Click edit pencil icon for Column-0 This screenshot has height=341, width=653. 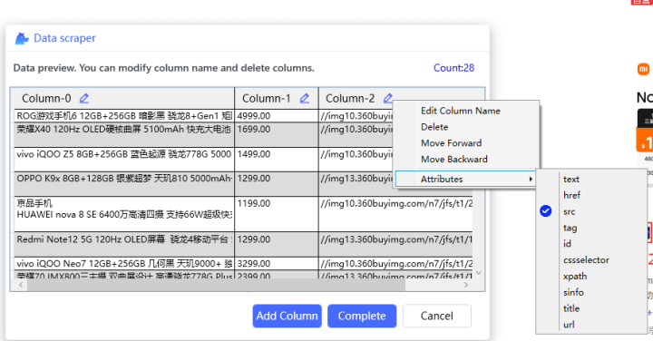[84, 98]
